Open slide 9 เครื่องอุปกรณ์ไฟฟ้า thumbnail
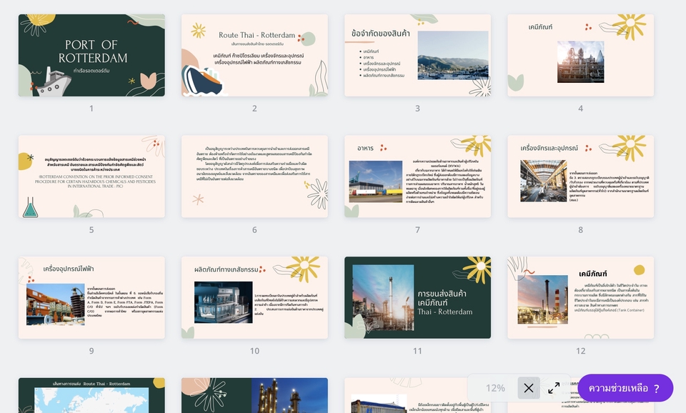 coord(91,297)
